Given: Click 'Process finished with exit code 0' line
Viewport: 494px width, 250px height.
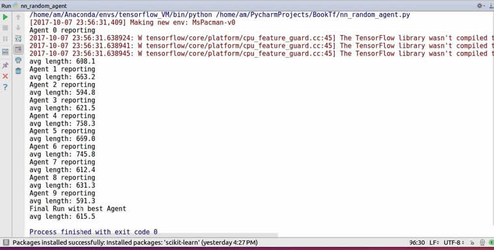Looking at the screenshot, I should 93,232.
